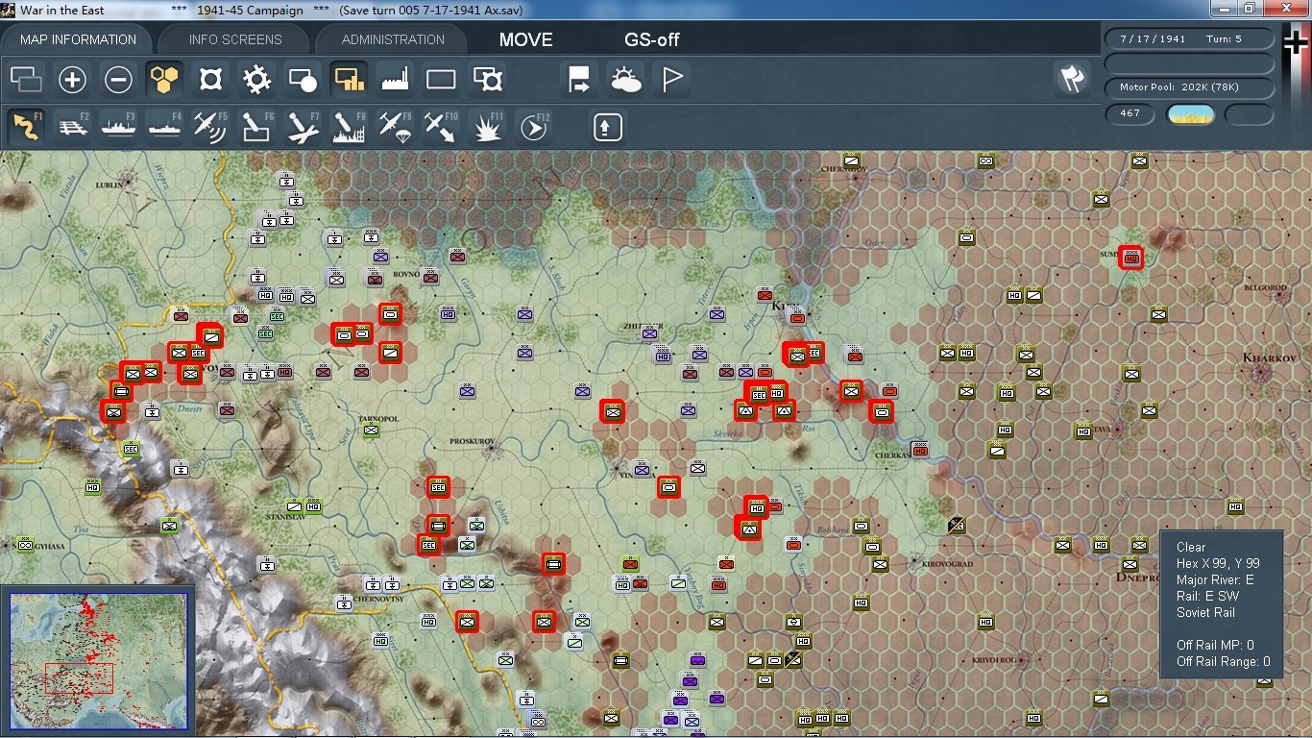Click the Kharkov city label on map

[1270, 358]
